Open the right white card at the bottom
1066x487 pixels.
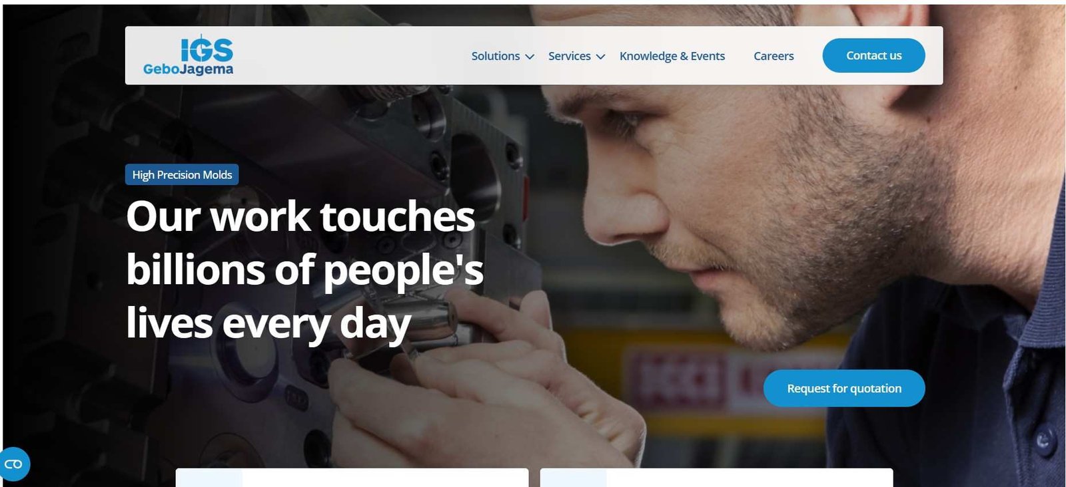(716, 478)
